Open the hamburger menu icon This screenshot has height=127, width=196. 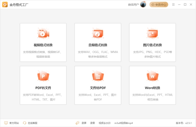pos(173,5)
